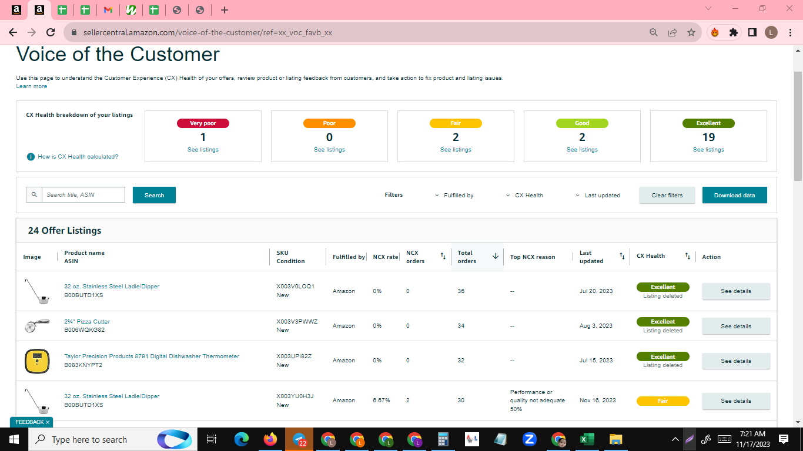803x451 pixels.
Task: See listings under Poor card
Action: pos(329,150)
